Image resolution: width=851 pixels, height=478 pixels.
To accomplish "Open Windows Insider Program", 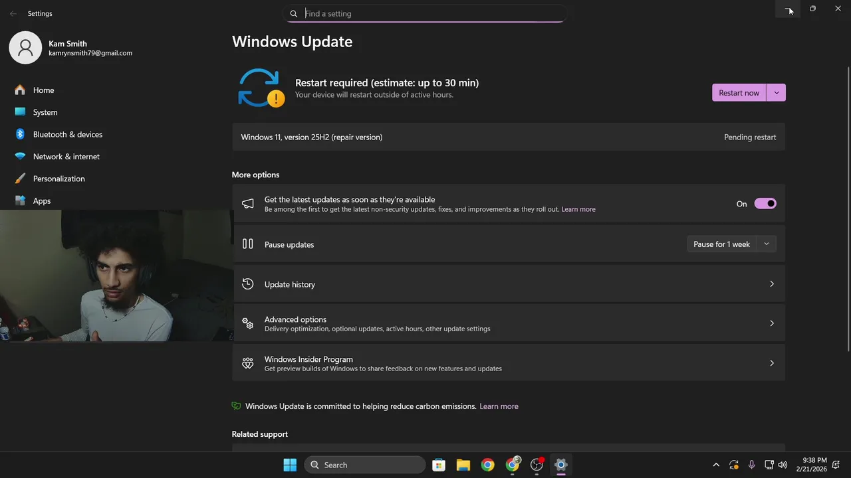I will pos(509,363).
